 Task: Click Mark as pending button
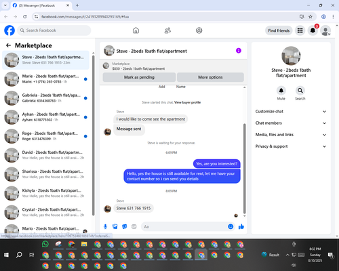[x=139, y=77]
